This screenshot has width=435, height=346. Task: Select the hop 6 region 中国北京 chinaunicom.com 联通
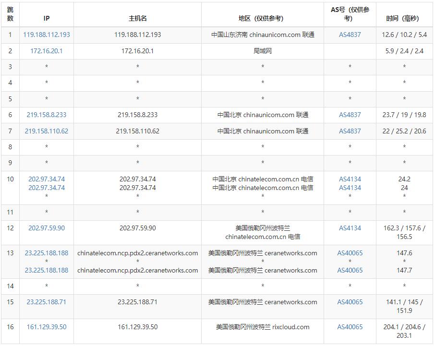point(263,115)
